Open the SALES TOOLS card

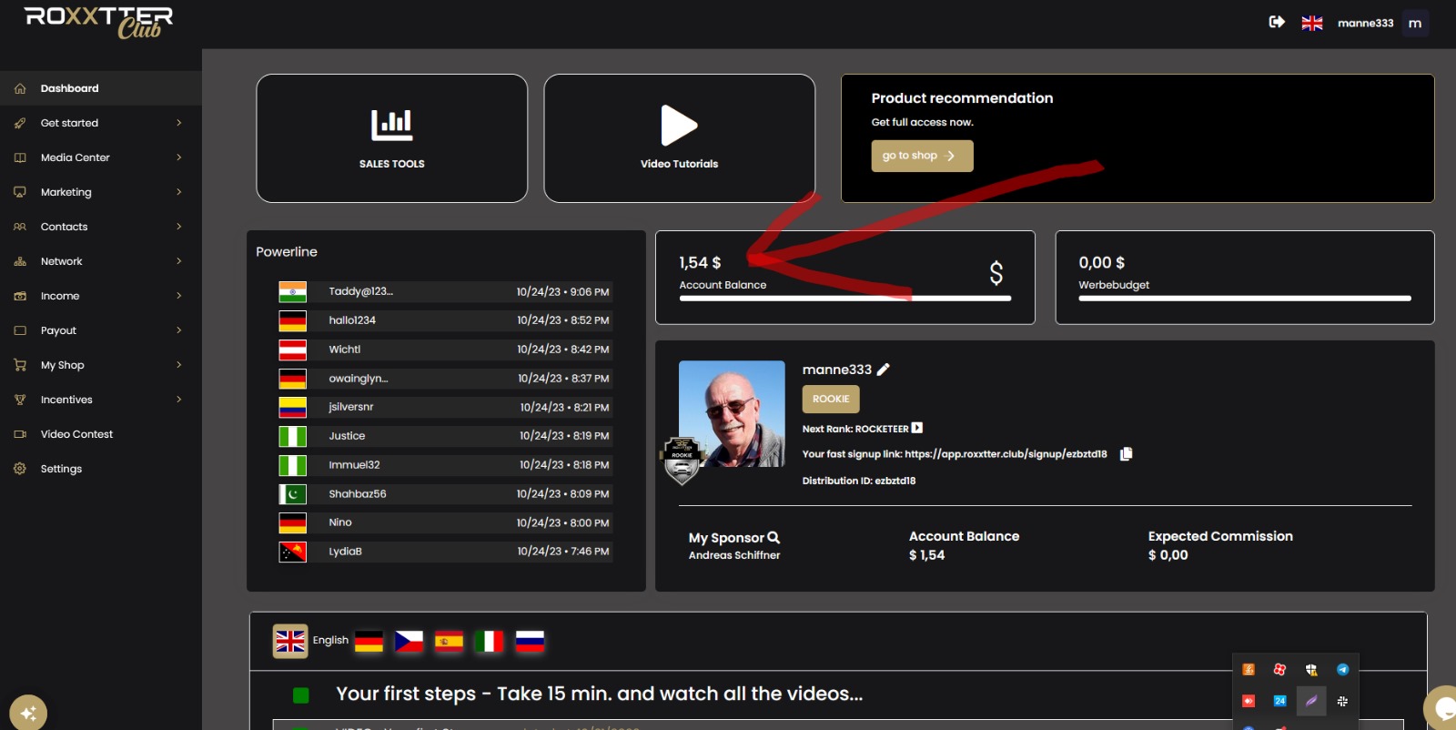pos(392,138)
